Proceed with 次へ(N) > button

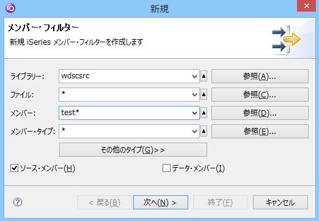(x=161, y=203)
